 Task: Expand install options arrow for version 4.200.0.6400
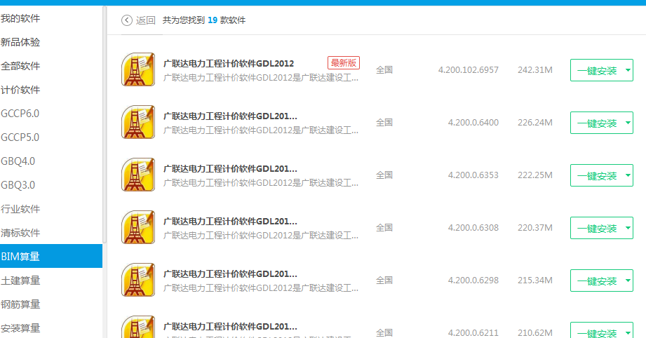tap(628, 123)
